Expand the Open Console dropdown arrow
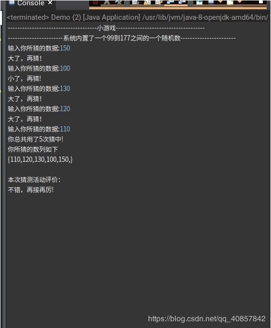271x328 pixels. click(x=240, y=1)
